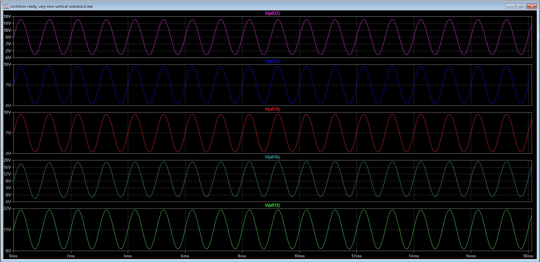Click the 12ms label on the time axis
540x262 pixels.
356,256
